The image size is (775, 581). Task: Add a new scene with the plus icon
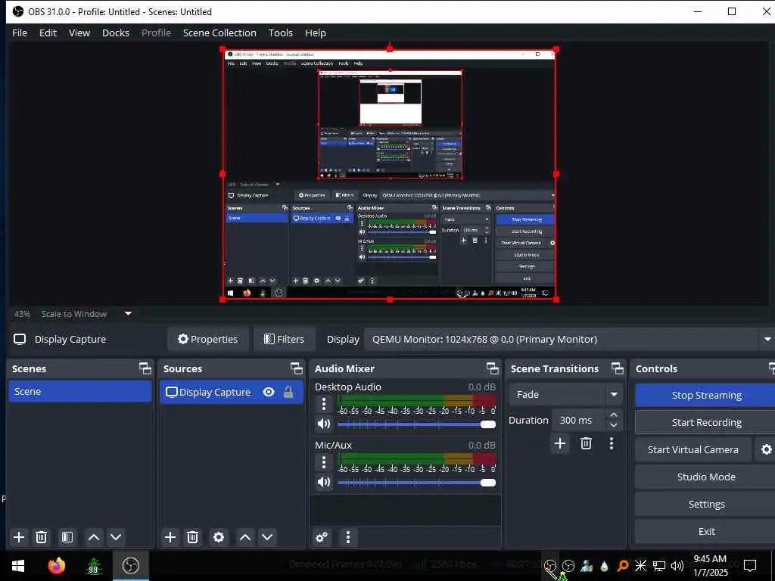pyautogui.click(x=19, y=537)
